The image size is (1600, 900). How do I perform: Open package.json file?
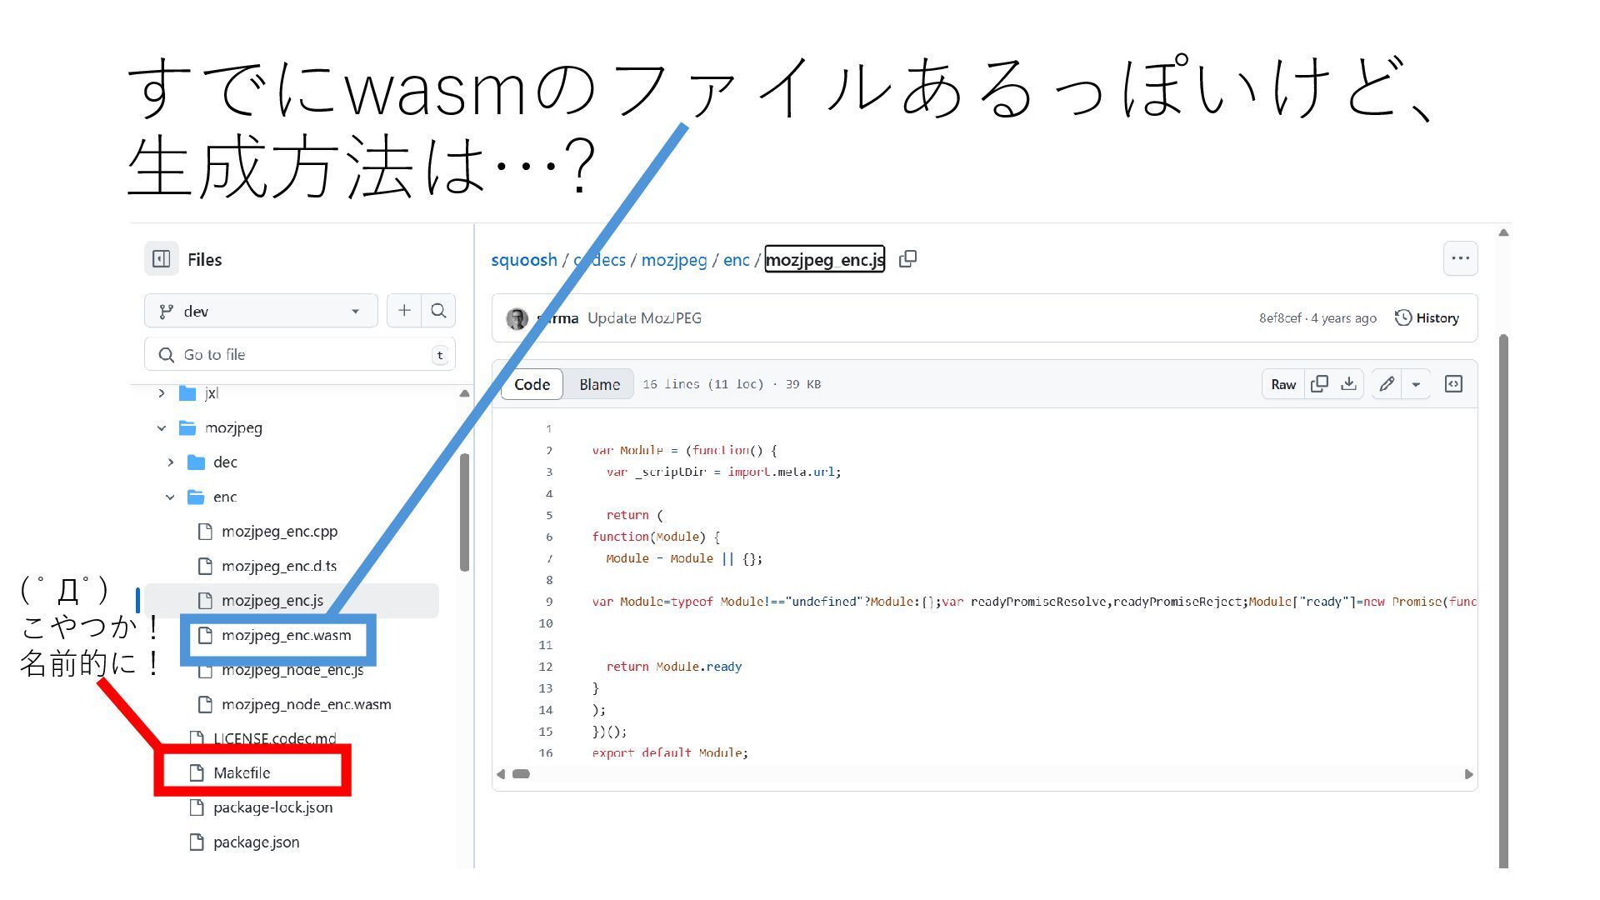tap(256, 842)
